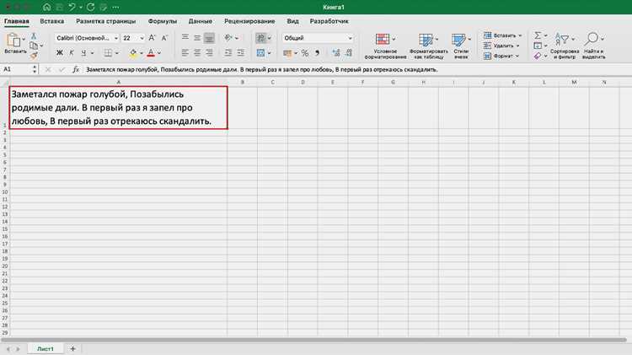Click the Удалить cells button
This screenshot has height=355, width=632.
point(501,46)
